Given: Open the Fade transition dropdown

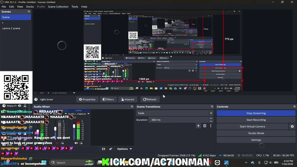Looking at the screenshot, I should pyautogui.click(x=174, y=113).
